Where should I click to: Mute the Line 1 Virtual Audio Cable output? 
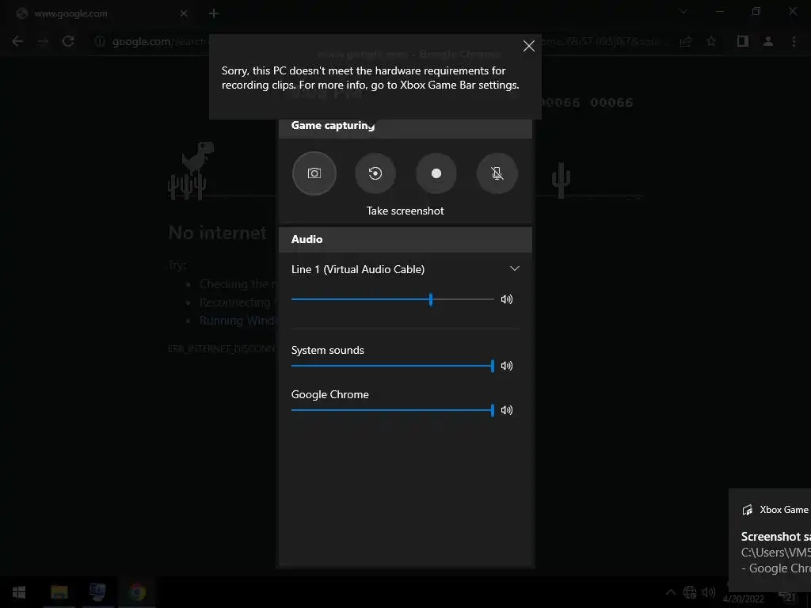(x=507, y=298)
